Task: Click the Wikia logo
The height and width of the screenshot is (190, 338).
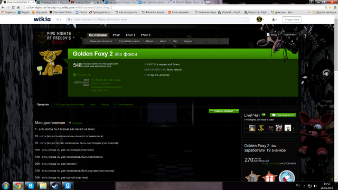Action: click(42, 20)
